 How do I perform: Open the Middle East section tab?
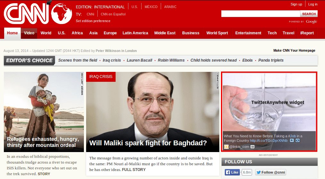tap(165, 33)
